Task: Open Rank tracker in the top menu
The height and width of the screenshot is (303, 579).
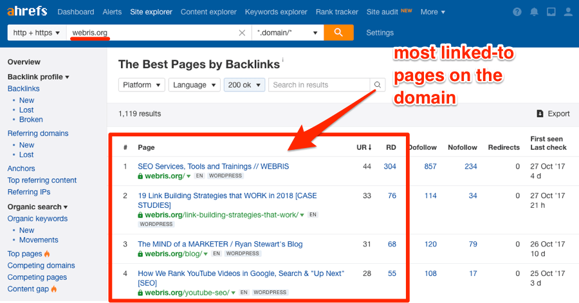Action: [336, 12]
